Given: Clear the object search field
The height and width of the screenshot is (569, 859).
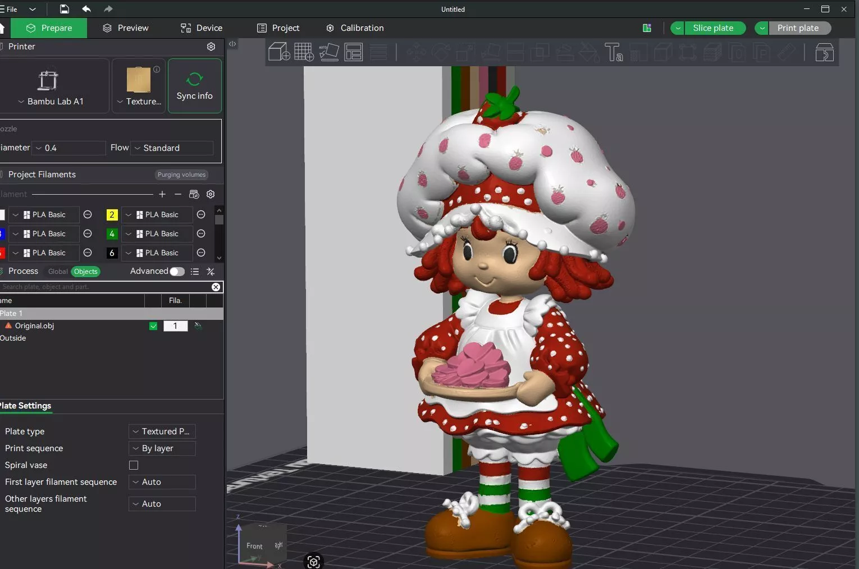Looking at the screenshot, I should pos(216,287).
